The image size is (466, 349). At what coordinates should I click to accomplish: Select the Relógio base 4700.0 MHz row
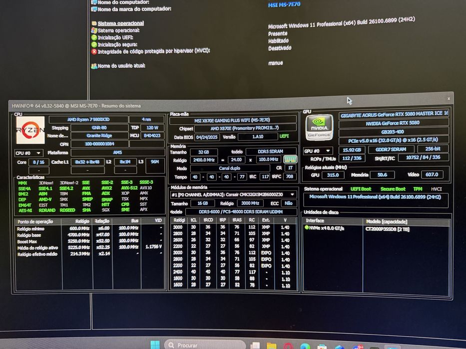click(89, 235)
